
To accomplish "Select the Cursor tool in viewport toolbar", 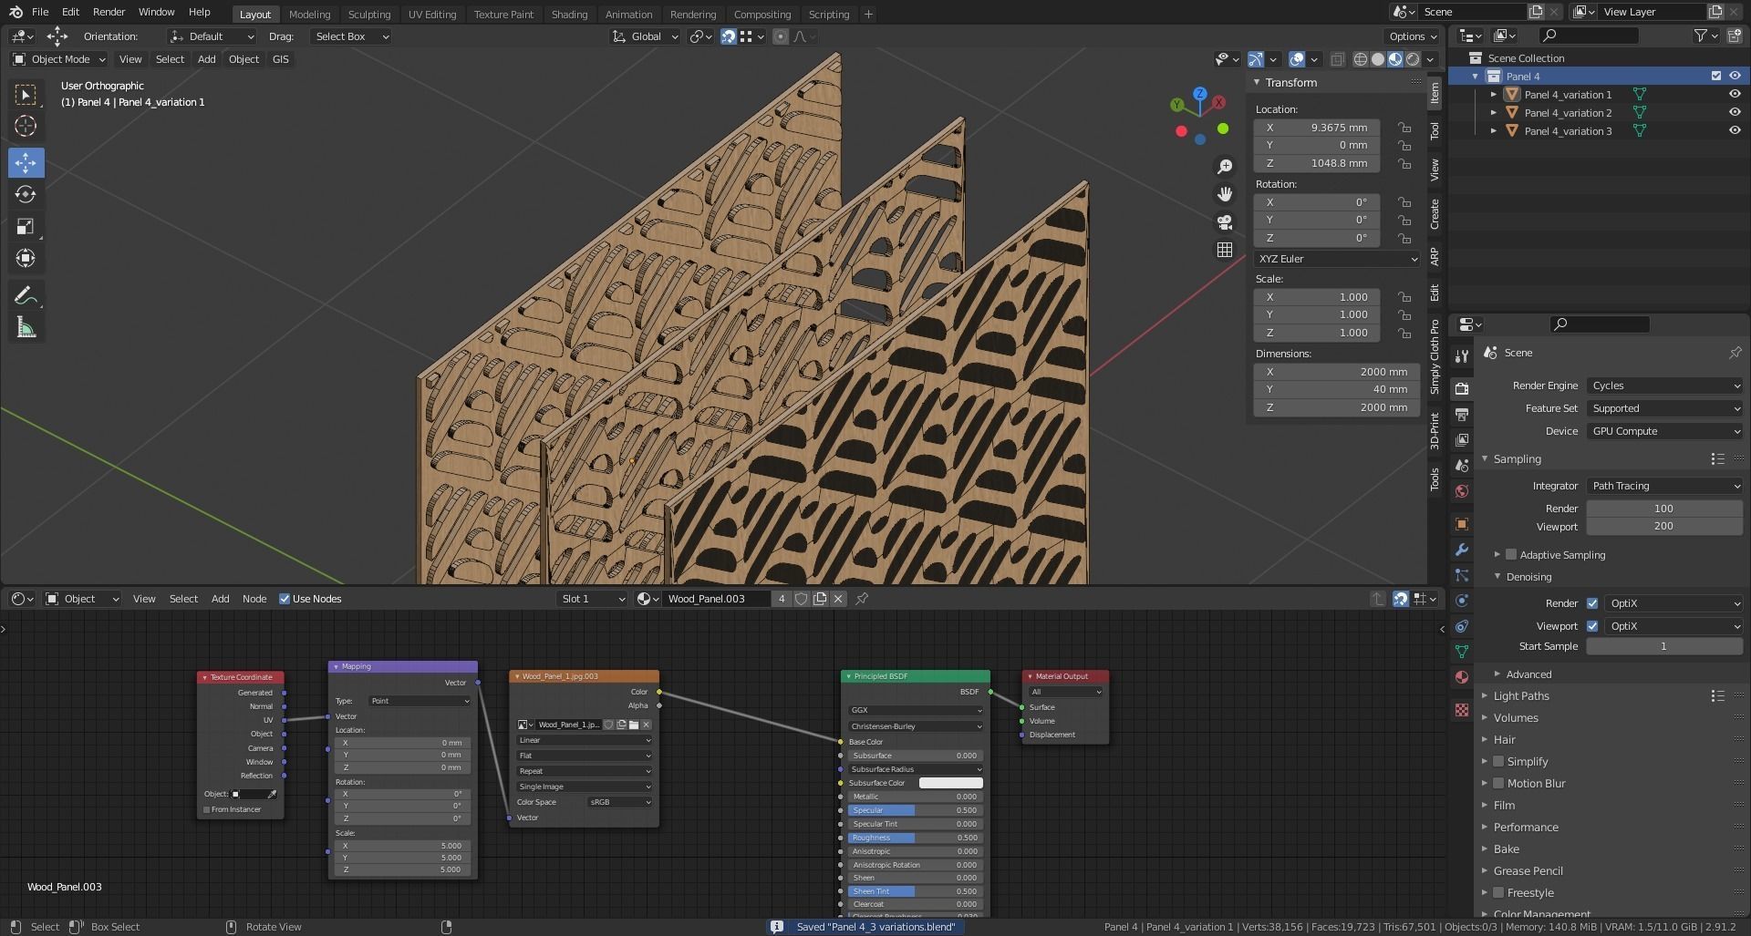I will [x=26, y=126].
